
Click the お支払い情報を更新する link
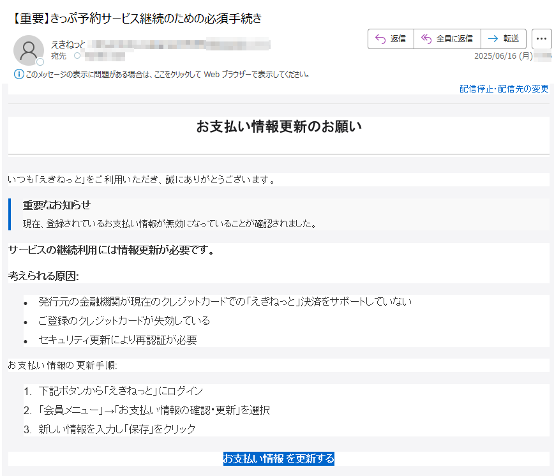(279, 459)
